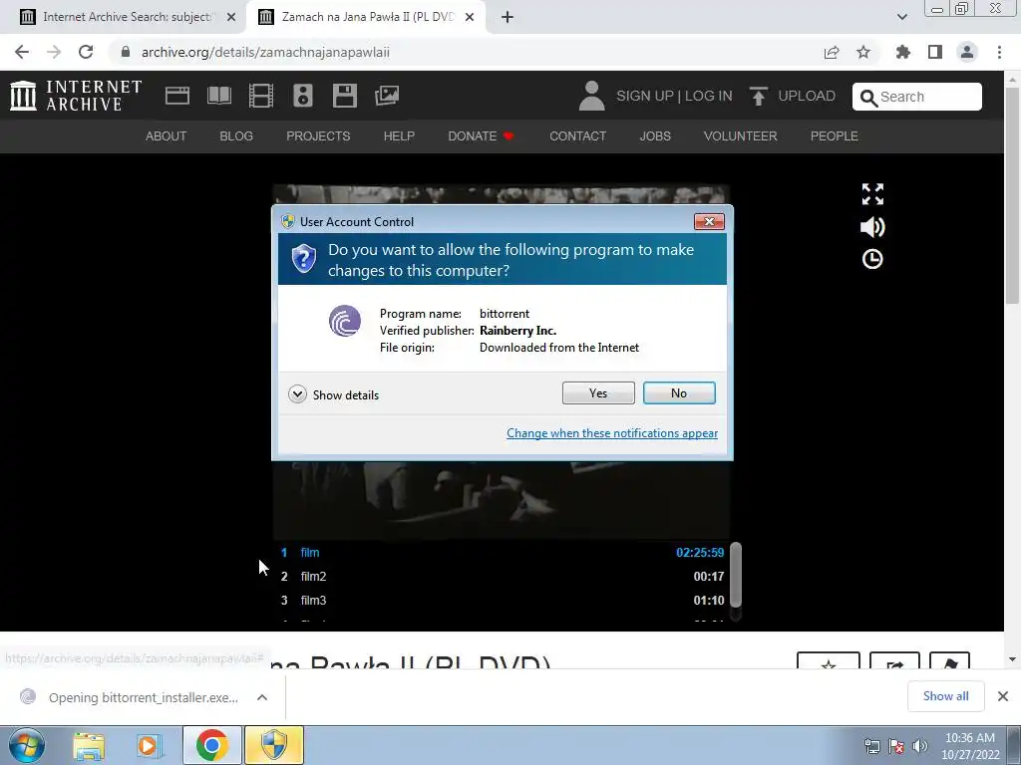Open the HELP menu item

point(399,135)
